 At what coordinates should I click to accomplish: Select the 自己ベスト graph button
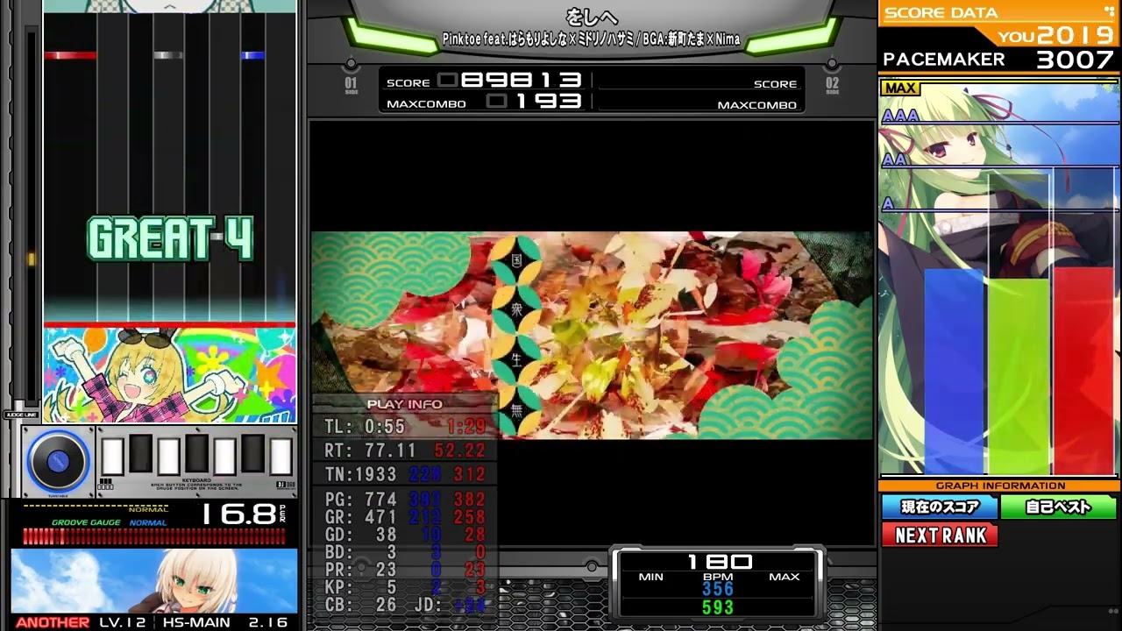(x=1059, y=507)
